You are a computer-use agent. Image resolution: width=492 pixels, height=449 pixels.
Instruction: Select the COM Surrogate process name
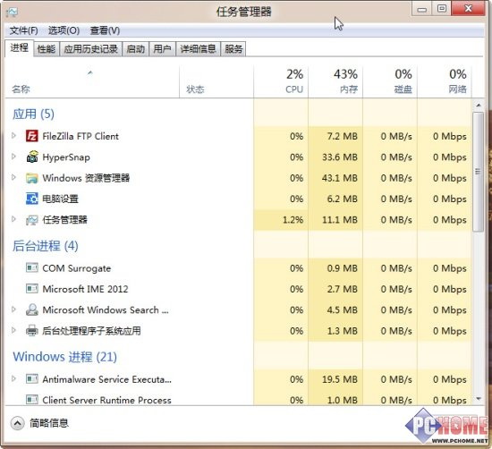(x=77, y=268)
